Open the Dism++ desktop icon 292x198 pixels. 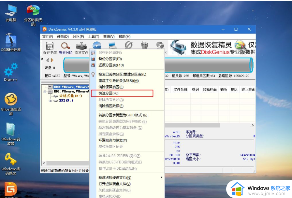coord(11,72)
